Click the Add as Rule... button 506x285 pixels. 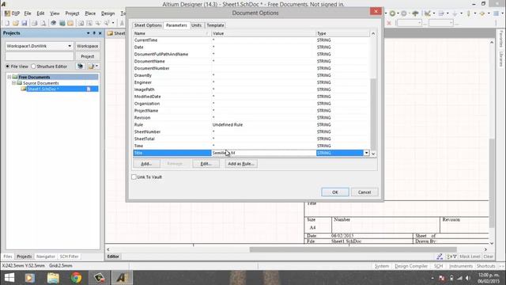[x=241, y=164]
